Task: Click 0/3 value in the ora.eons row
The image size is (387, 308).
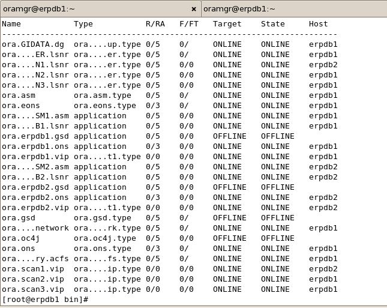Action: tap(153, 106)
